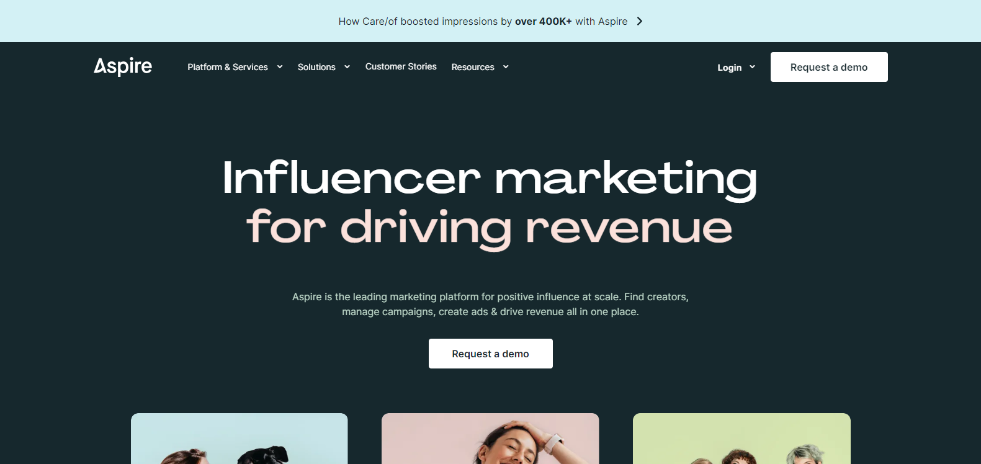Click the 'Aspire is the leading marketing platform' paragraph
Image resolution: width=981 pixels, height=464 pixels.
point(490,304)
